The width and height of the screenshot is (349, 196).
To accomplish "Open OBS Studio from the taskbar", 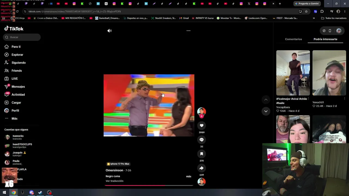I will coord(49,192).
